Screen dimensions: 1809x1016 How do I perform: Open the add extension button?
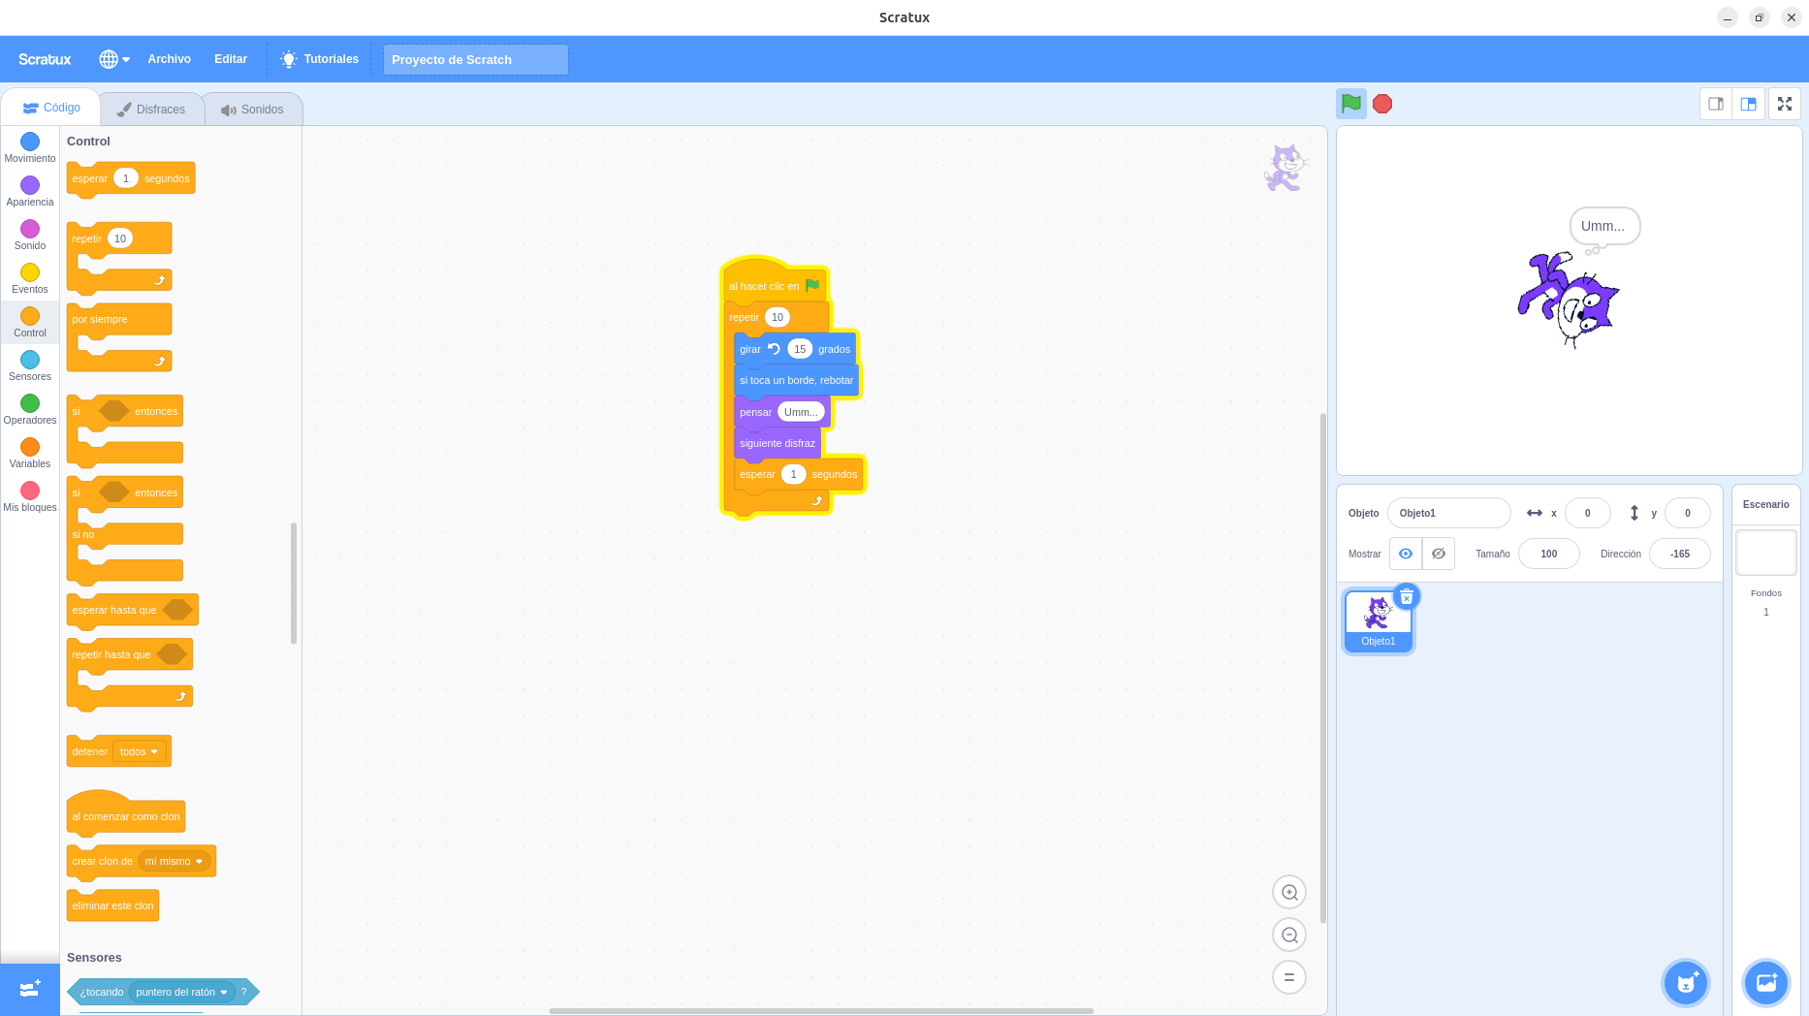tap(29, 989)
